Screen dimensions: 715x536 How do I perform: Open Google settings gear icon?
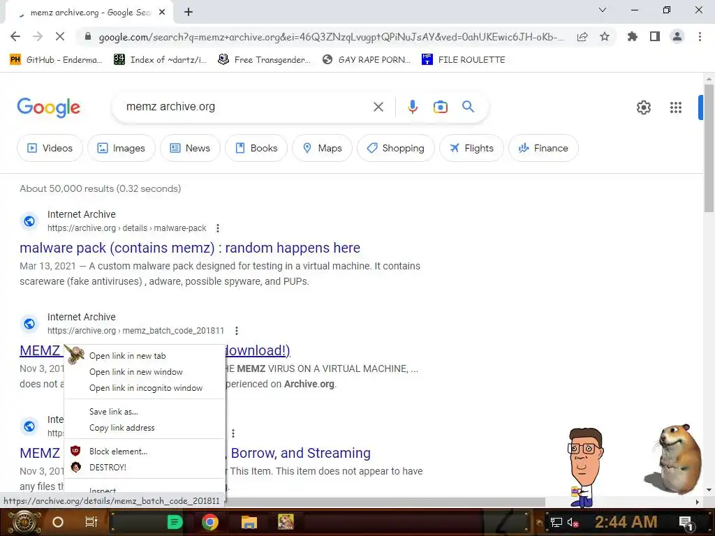pyautogui.click(x=643, y=107)
